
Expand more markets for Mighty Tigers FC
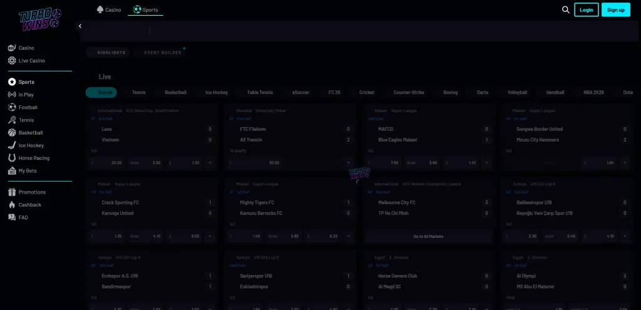coord(348,236)
